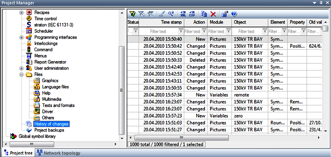
Task: Expand the Programming interfaces node
Action: tap(21, 37)
